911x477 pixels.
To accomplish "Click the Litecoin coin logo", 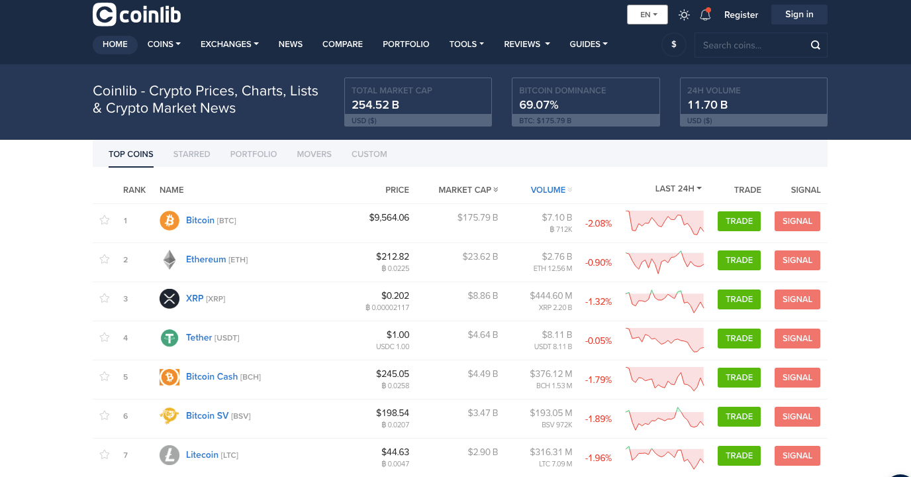I will coord(169,454).
